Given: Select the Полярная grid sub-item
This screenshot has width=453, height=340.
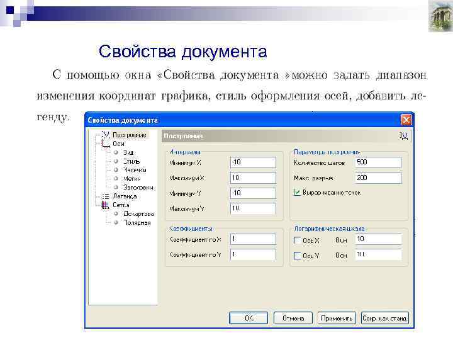Looking at the screenshot, I should tap(137, 223).
